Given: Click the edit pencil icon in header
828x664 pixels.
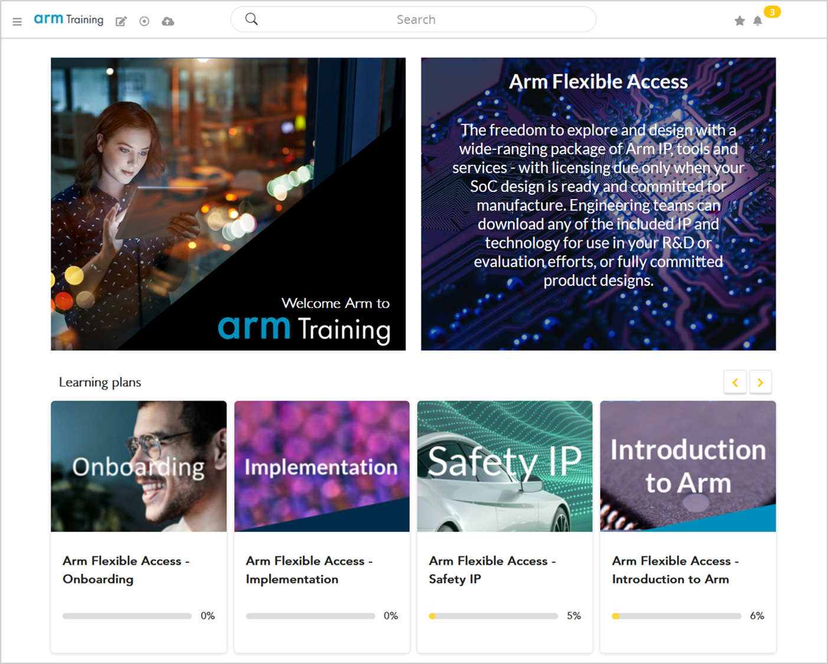Looking at the screenshot, I should (121, 21).
